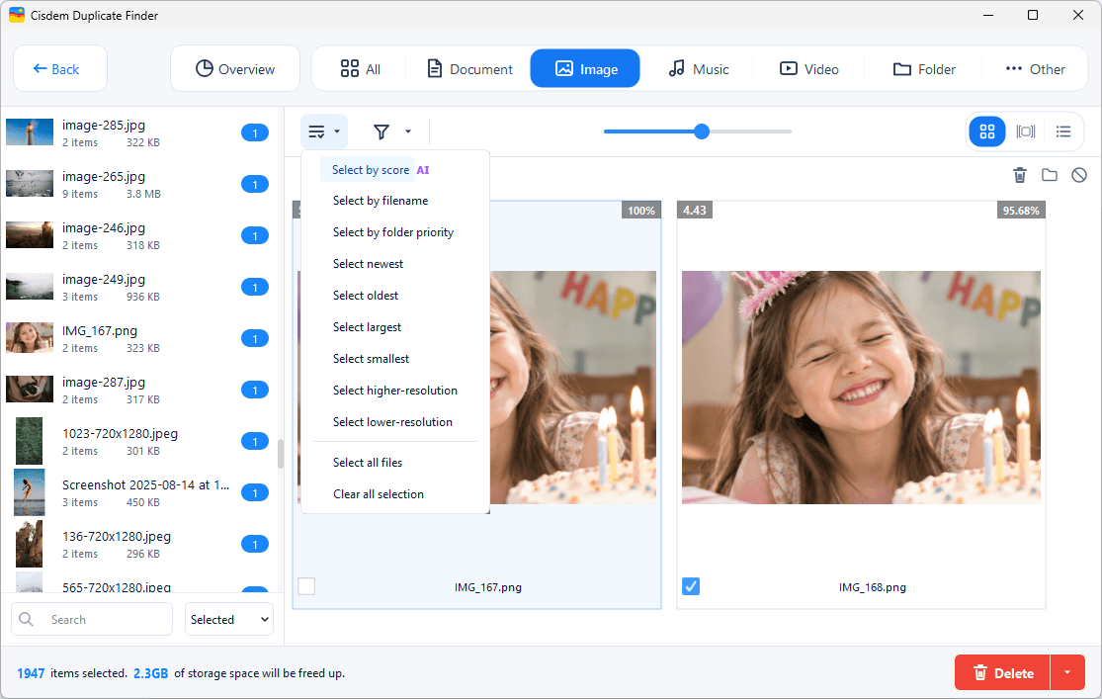The height and width of the screenshot is (699, 1102).
Task: Expand the filter dropdown arrow
Action: pos(407,131)
